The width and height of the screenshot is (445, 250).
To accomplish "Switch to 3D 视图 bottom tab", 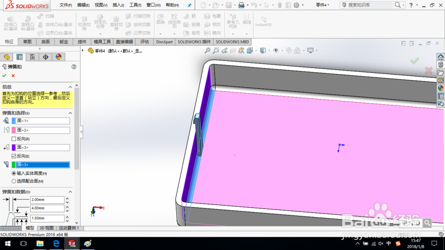I will tap(47, 228).
